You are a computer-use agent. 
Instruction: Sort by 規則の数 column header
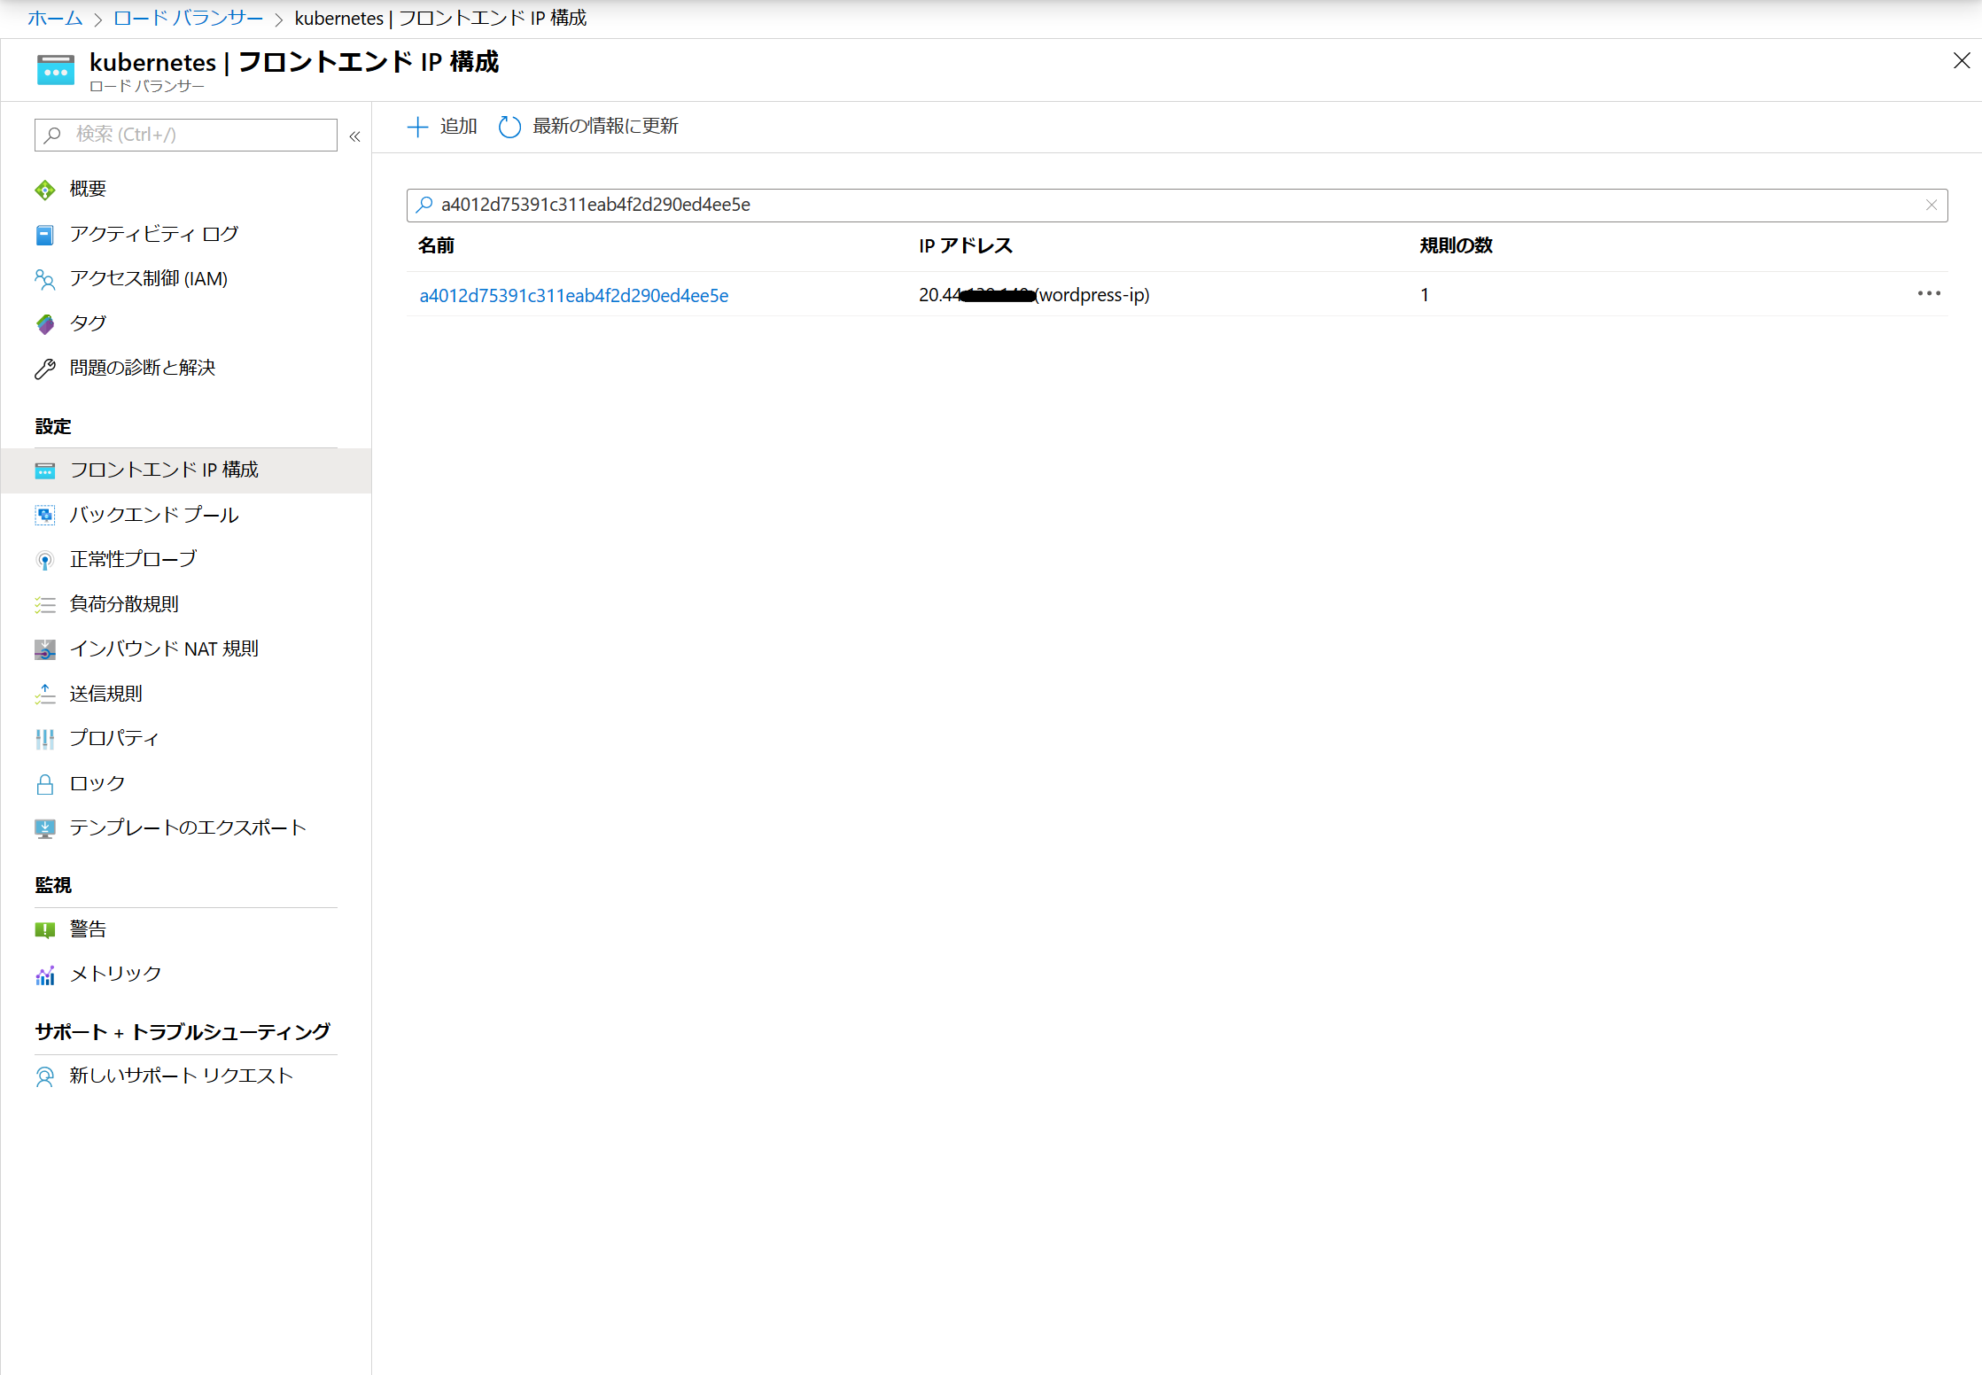1456,245
